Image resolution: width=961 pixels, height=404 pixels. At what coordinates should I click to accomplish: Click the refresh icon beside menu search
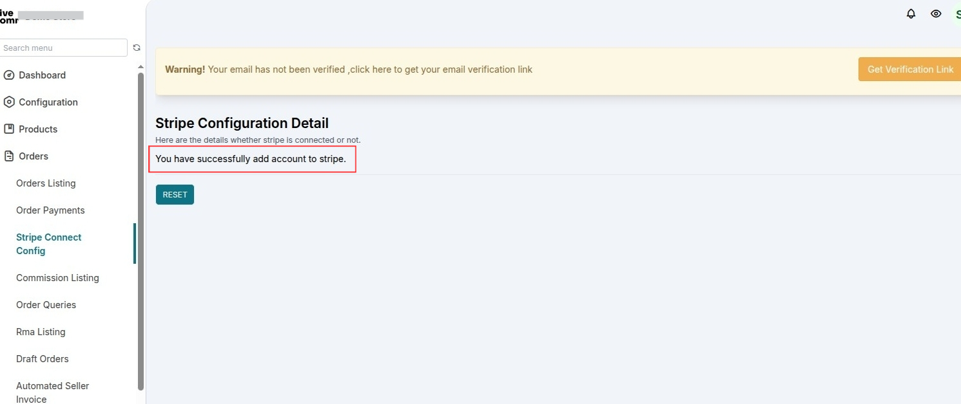[137, 48]
